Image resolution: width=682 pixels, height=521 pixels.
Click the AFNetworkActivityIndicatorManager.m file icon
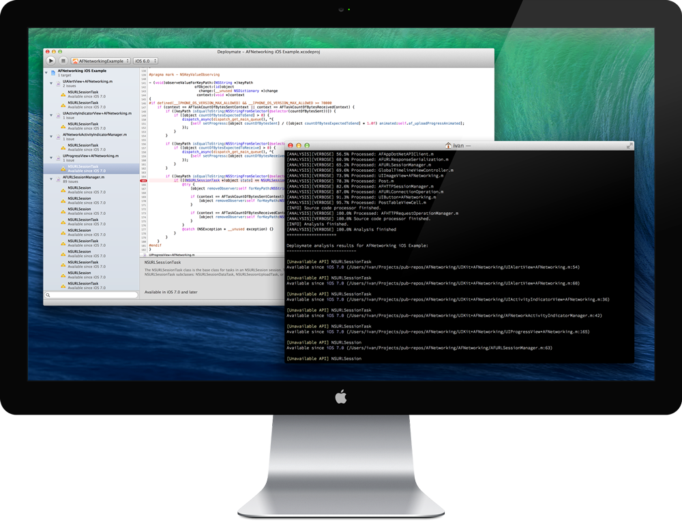coord(58,136)
